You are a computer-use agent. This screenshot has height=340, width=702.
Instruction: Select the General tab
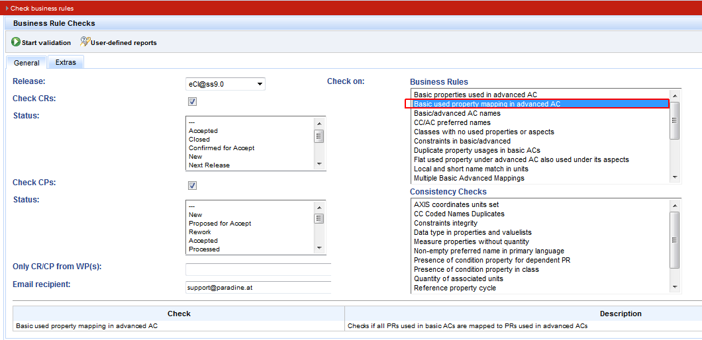(26, 63)
